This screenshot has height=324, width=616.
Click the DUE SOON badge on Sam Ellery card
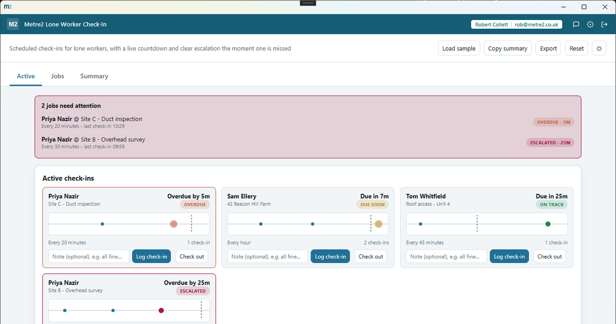click(x=372, y=205)
